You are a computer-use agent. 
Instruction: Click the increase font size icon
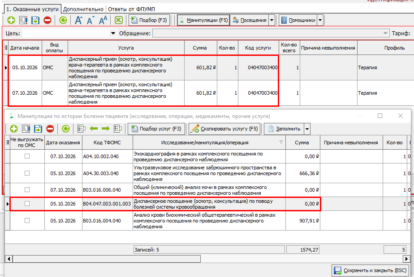pyautogui.click(x=78, y=20)
